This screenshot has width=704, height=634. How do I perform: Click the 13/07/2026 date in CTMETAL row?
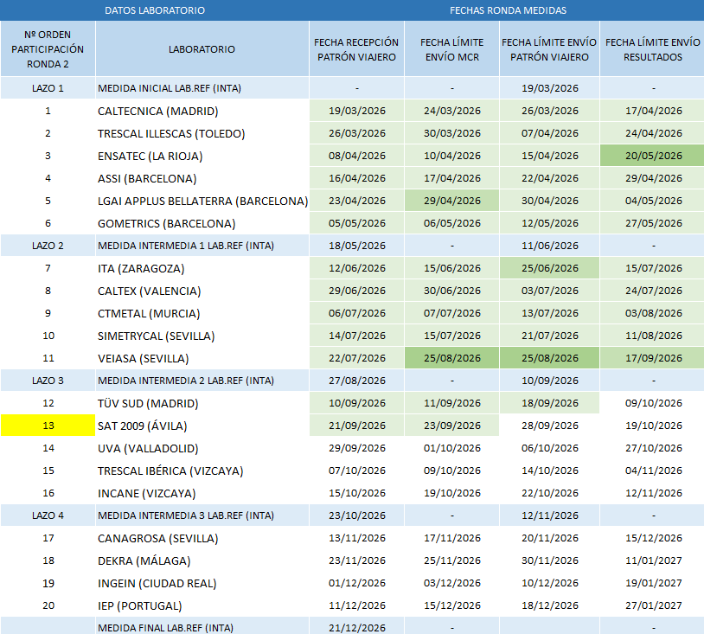(x=549, y=313)
